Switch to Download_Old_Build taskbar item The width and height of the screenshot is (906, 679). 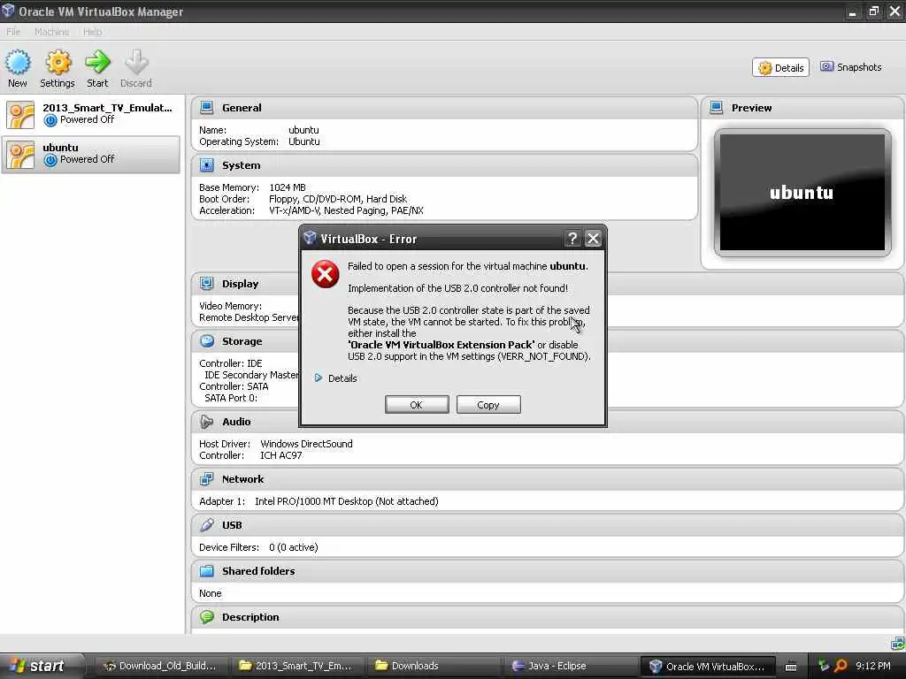[160, 666]
